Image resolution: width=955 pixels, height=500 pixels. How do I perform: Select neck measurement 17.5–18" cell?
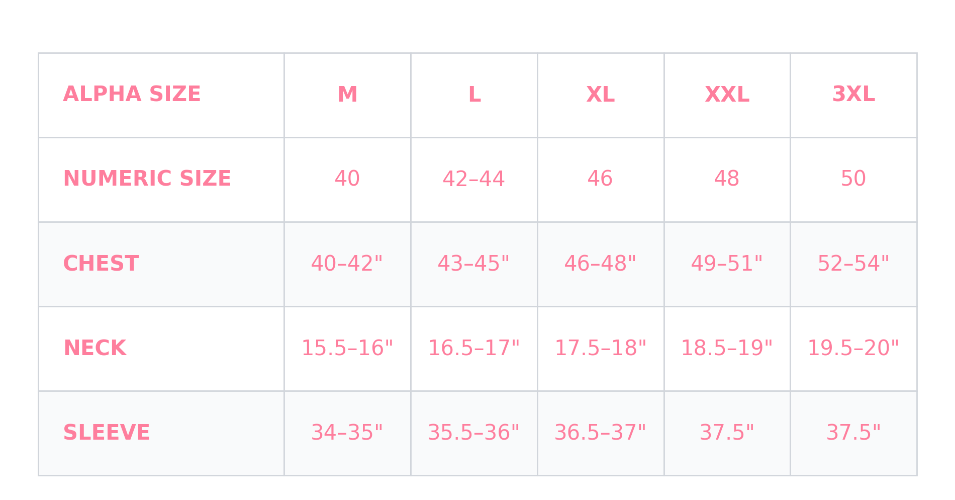[x=600, y=348]
